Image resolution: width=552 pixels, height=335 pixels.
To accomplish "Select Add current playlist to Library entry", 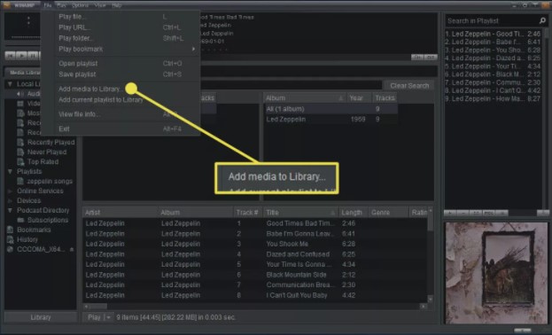I will (121, 99).
